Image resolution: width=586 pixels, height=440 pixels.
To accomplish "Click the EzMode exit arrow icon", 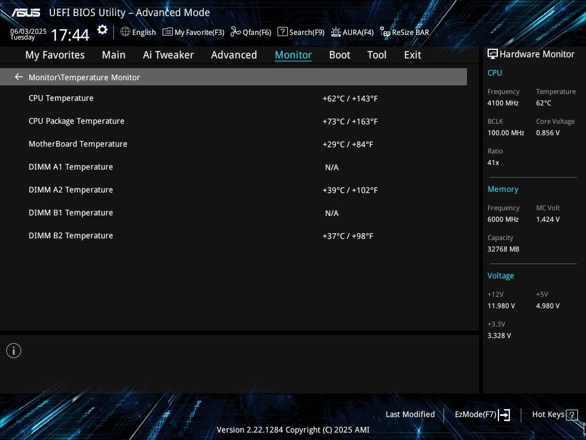I will click(504, 415).
